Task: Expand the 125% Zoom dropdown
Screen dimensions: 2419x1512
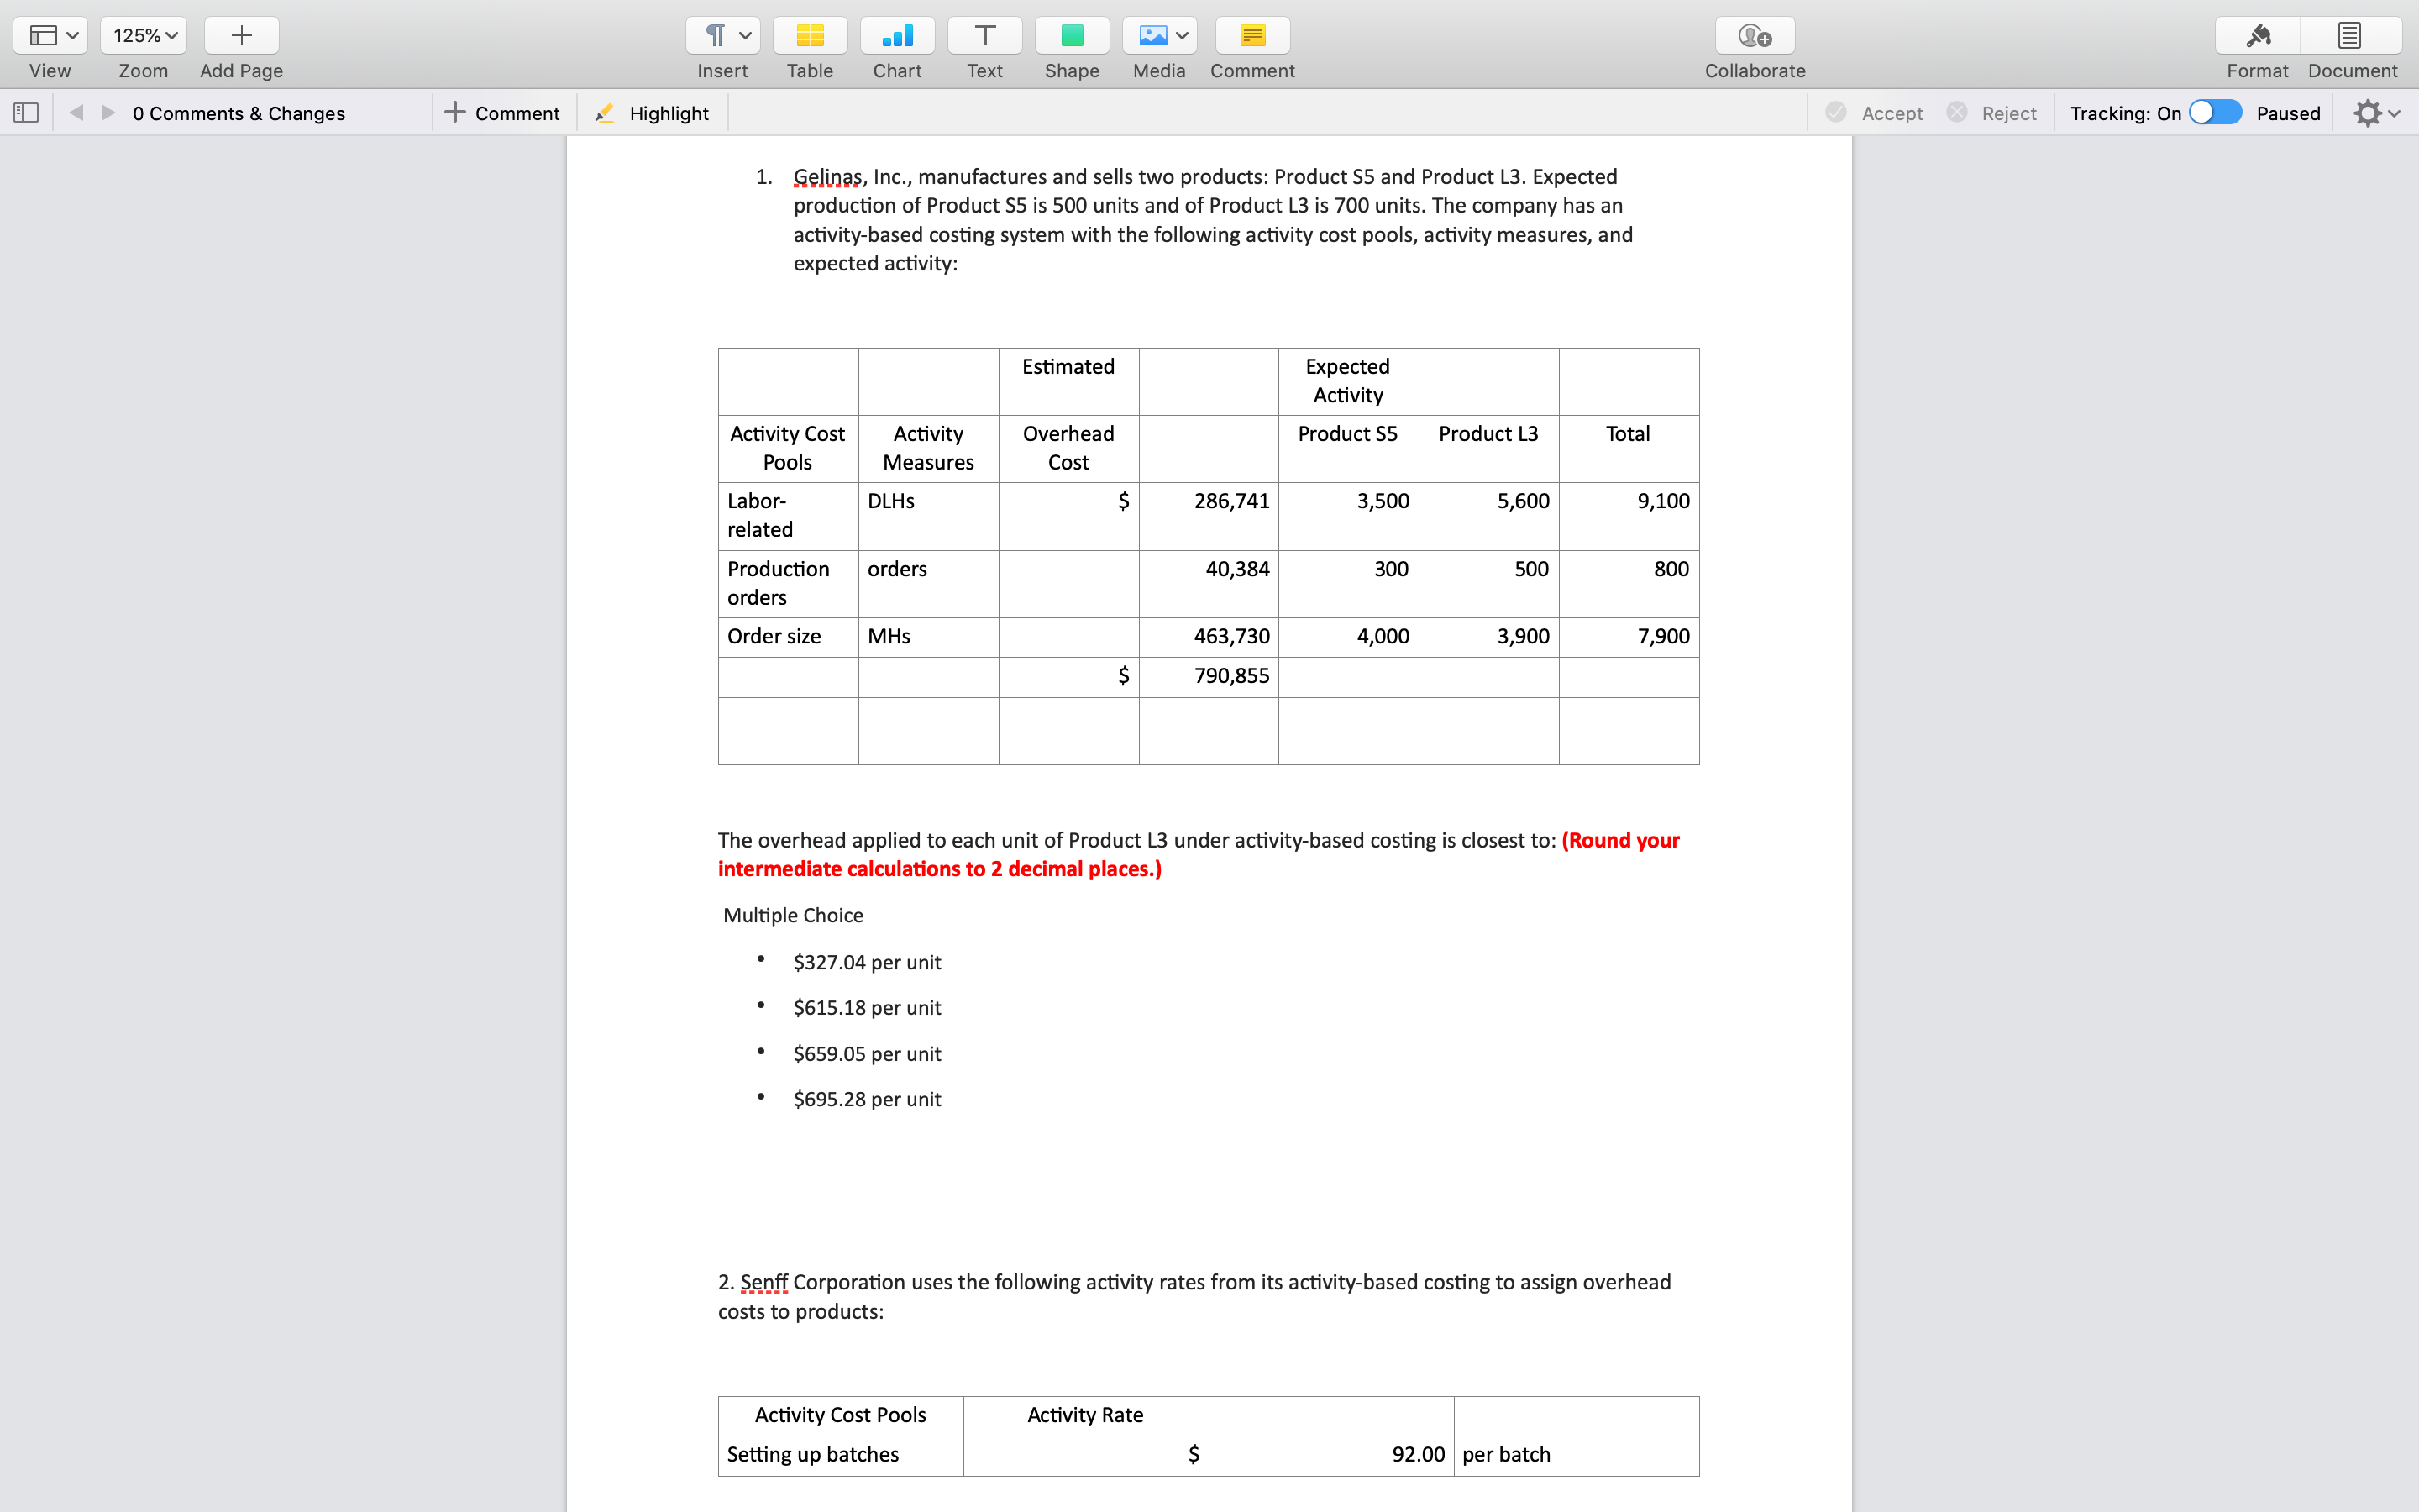Action: click(x=144, y=36)
